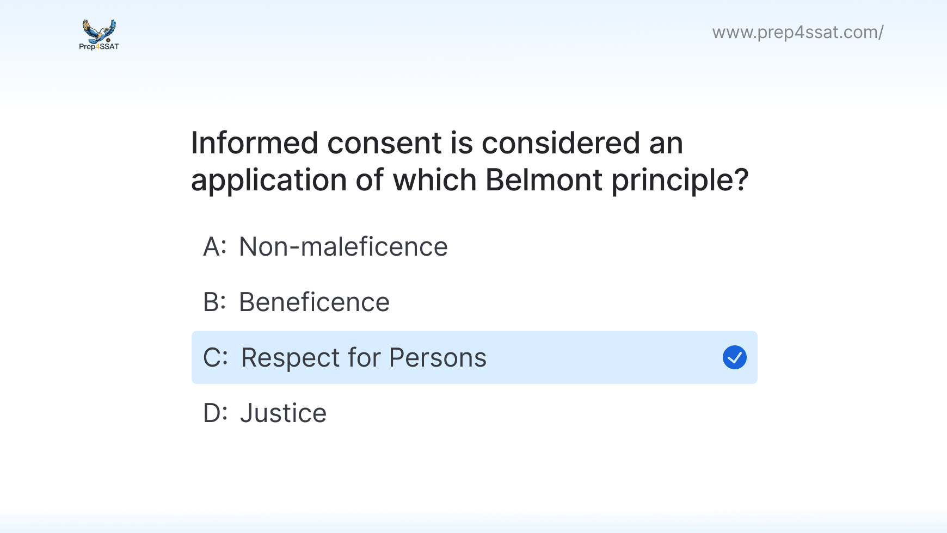Click the Prep4SSAT eagle logo
The image size is (947, 533).
pos(99,30)
